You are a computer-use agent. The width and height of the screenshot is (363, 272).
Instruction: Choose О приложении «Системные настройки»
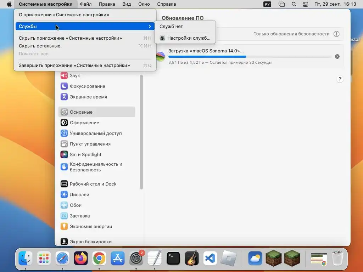tap(85, 15)
